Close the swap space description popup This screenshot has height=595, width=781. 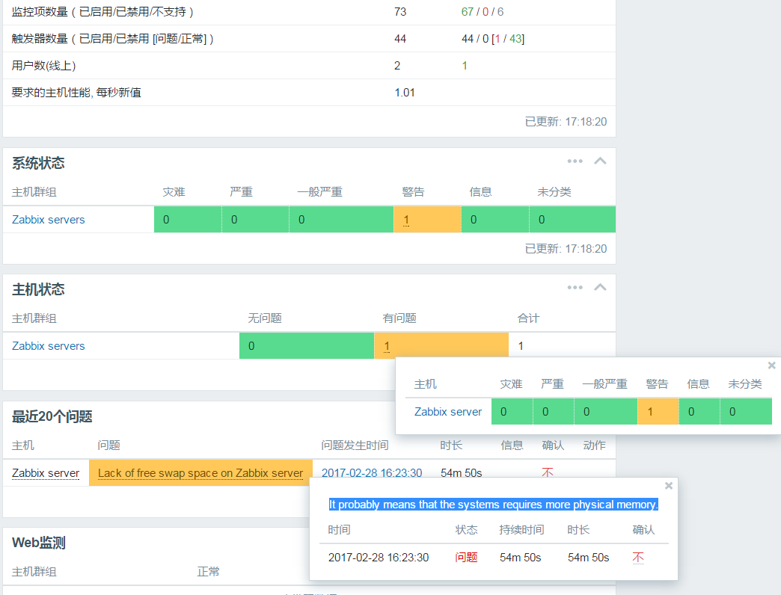[x=669, y=486]
